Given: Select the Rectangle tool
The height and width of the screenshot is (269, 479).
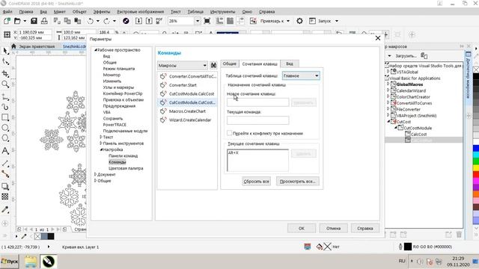Looking at the screenshot, I should pos(5,117).
